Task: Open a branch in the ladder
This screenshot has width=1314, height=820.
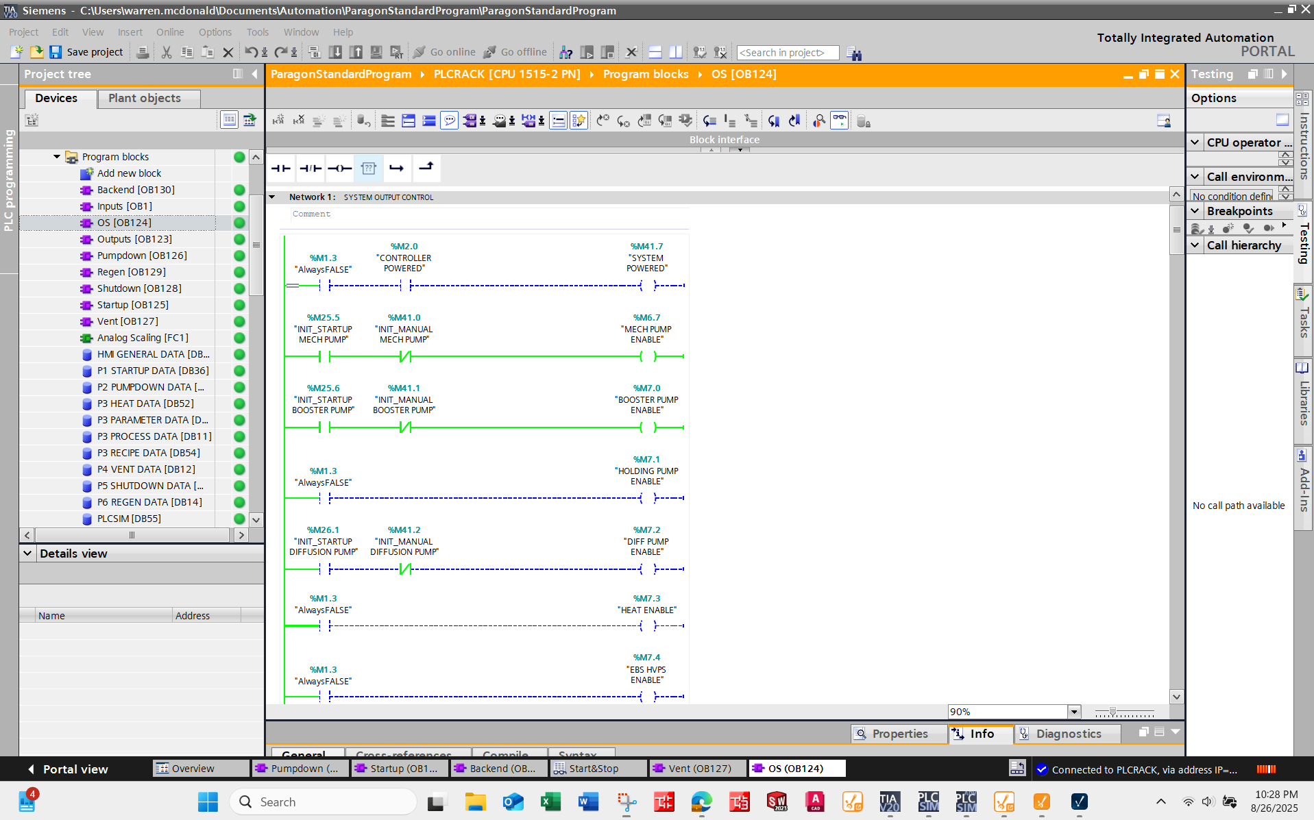Action: (397, 168)
